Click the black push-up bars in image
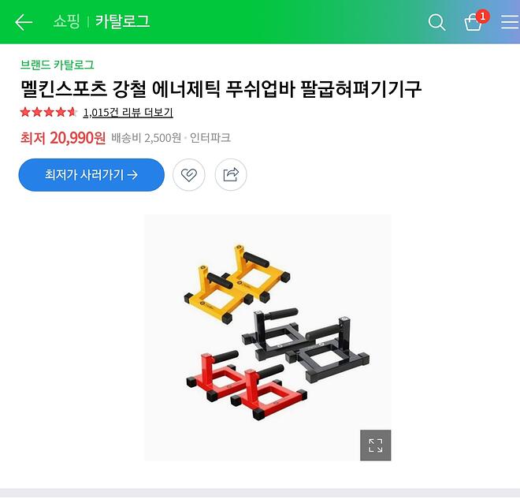520x503 pixels. (306, 344)
